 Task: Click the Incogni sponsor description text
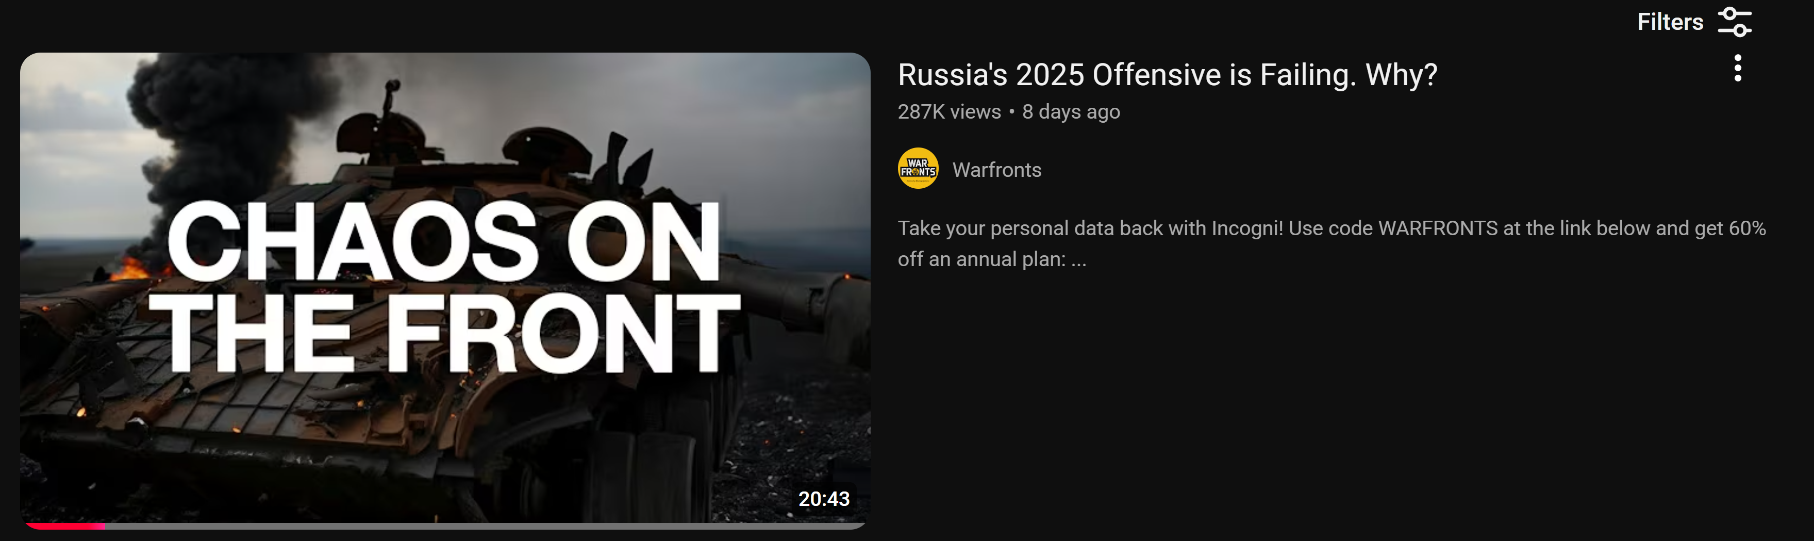1332,244
